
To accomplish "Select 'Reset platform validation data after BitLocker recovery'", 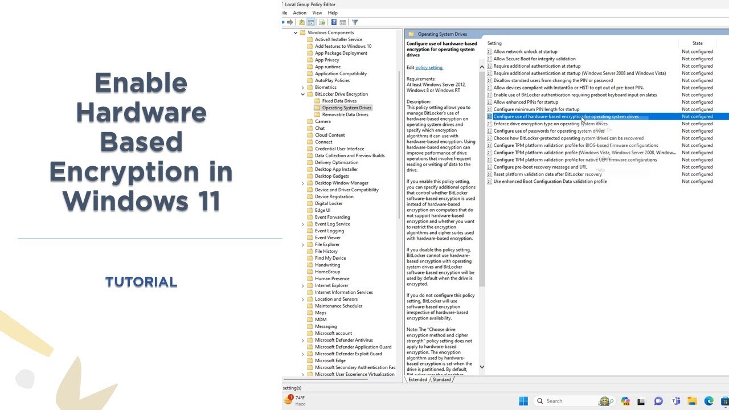I will (547, 174).
